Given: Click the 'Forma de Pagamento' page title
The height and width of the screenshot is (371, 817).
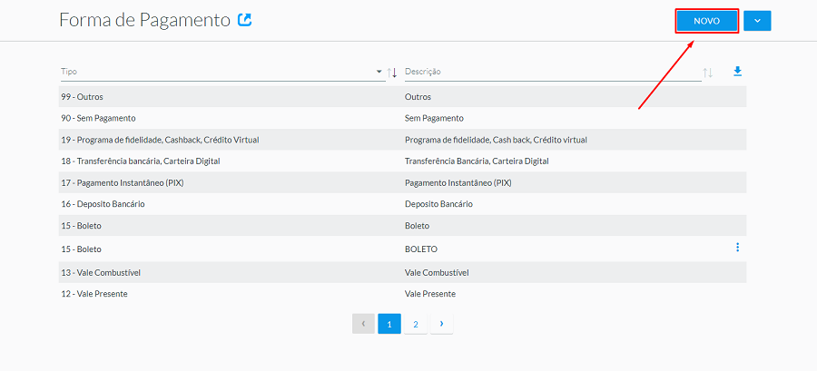Looking at the screenshot, I should 145,20.
